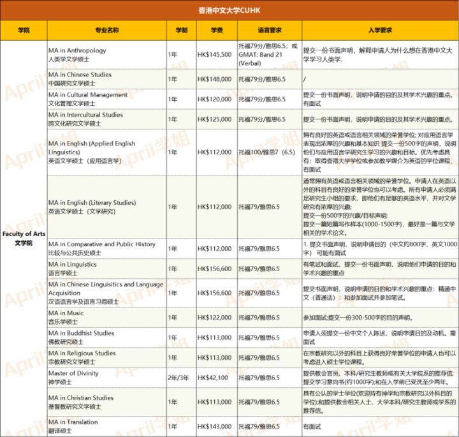Screen dimensions: 459x437
Task: Click the Master of Divinity admission requirement text
Action: [380, 378]
